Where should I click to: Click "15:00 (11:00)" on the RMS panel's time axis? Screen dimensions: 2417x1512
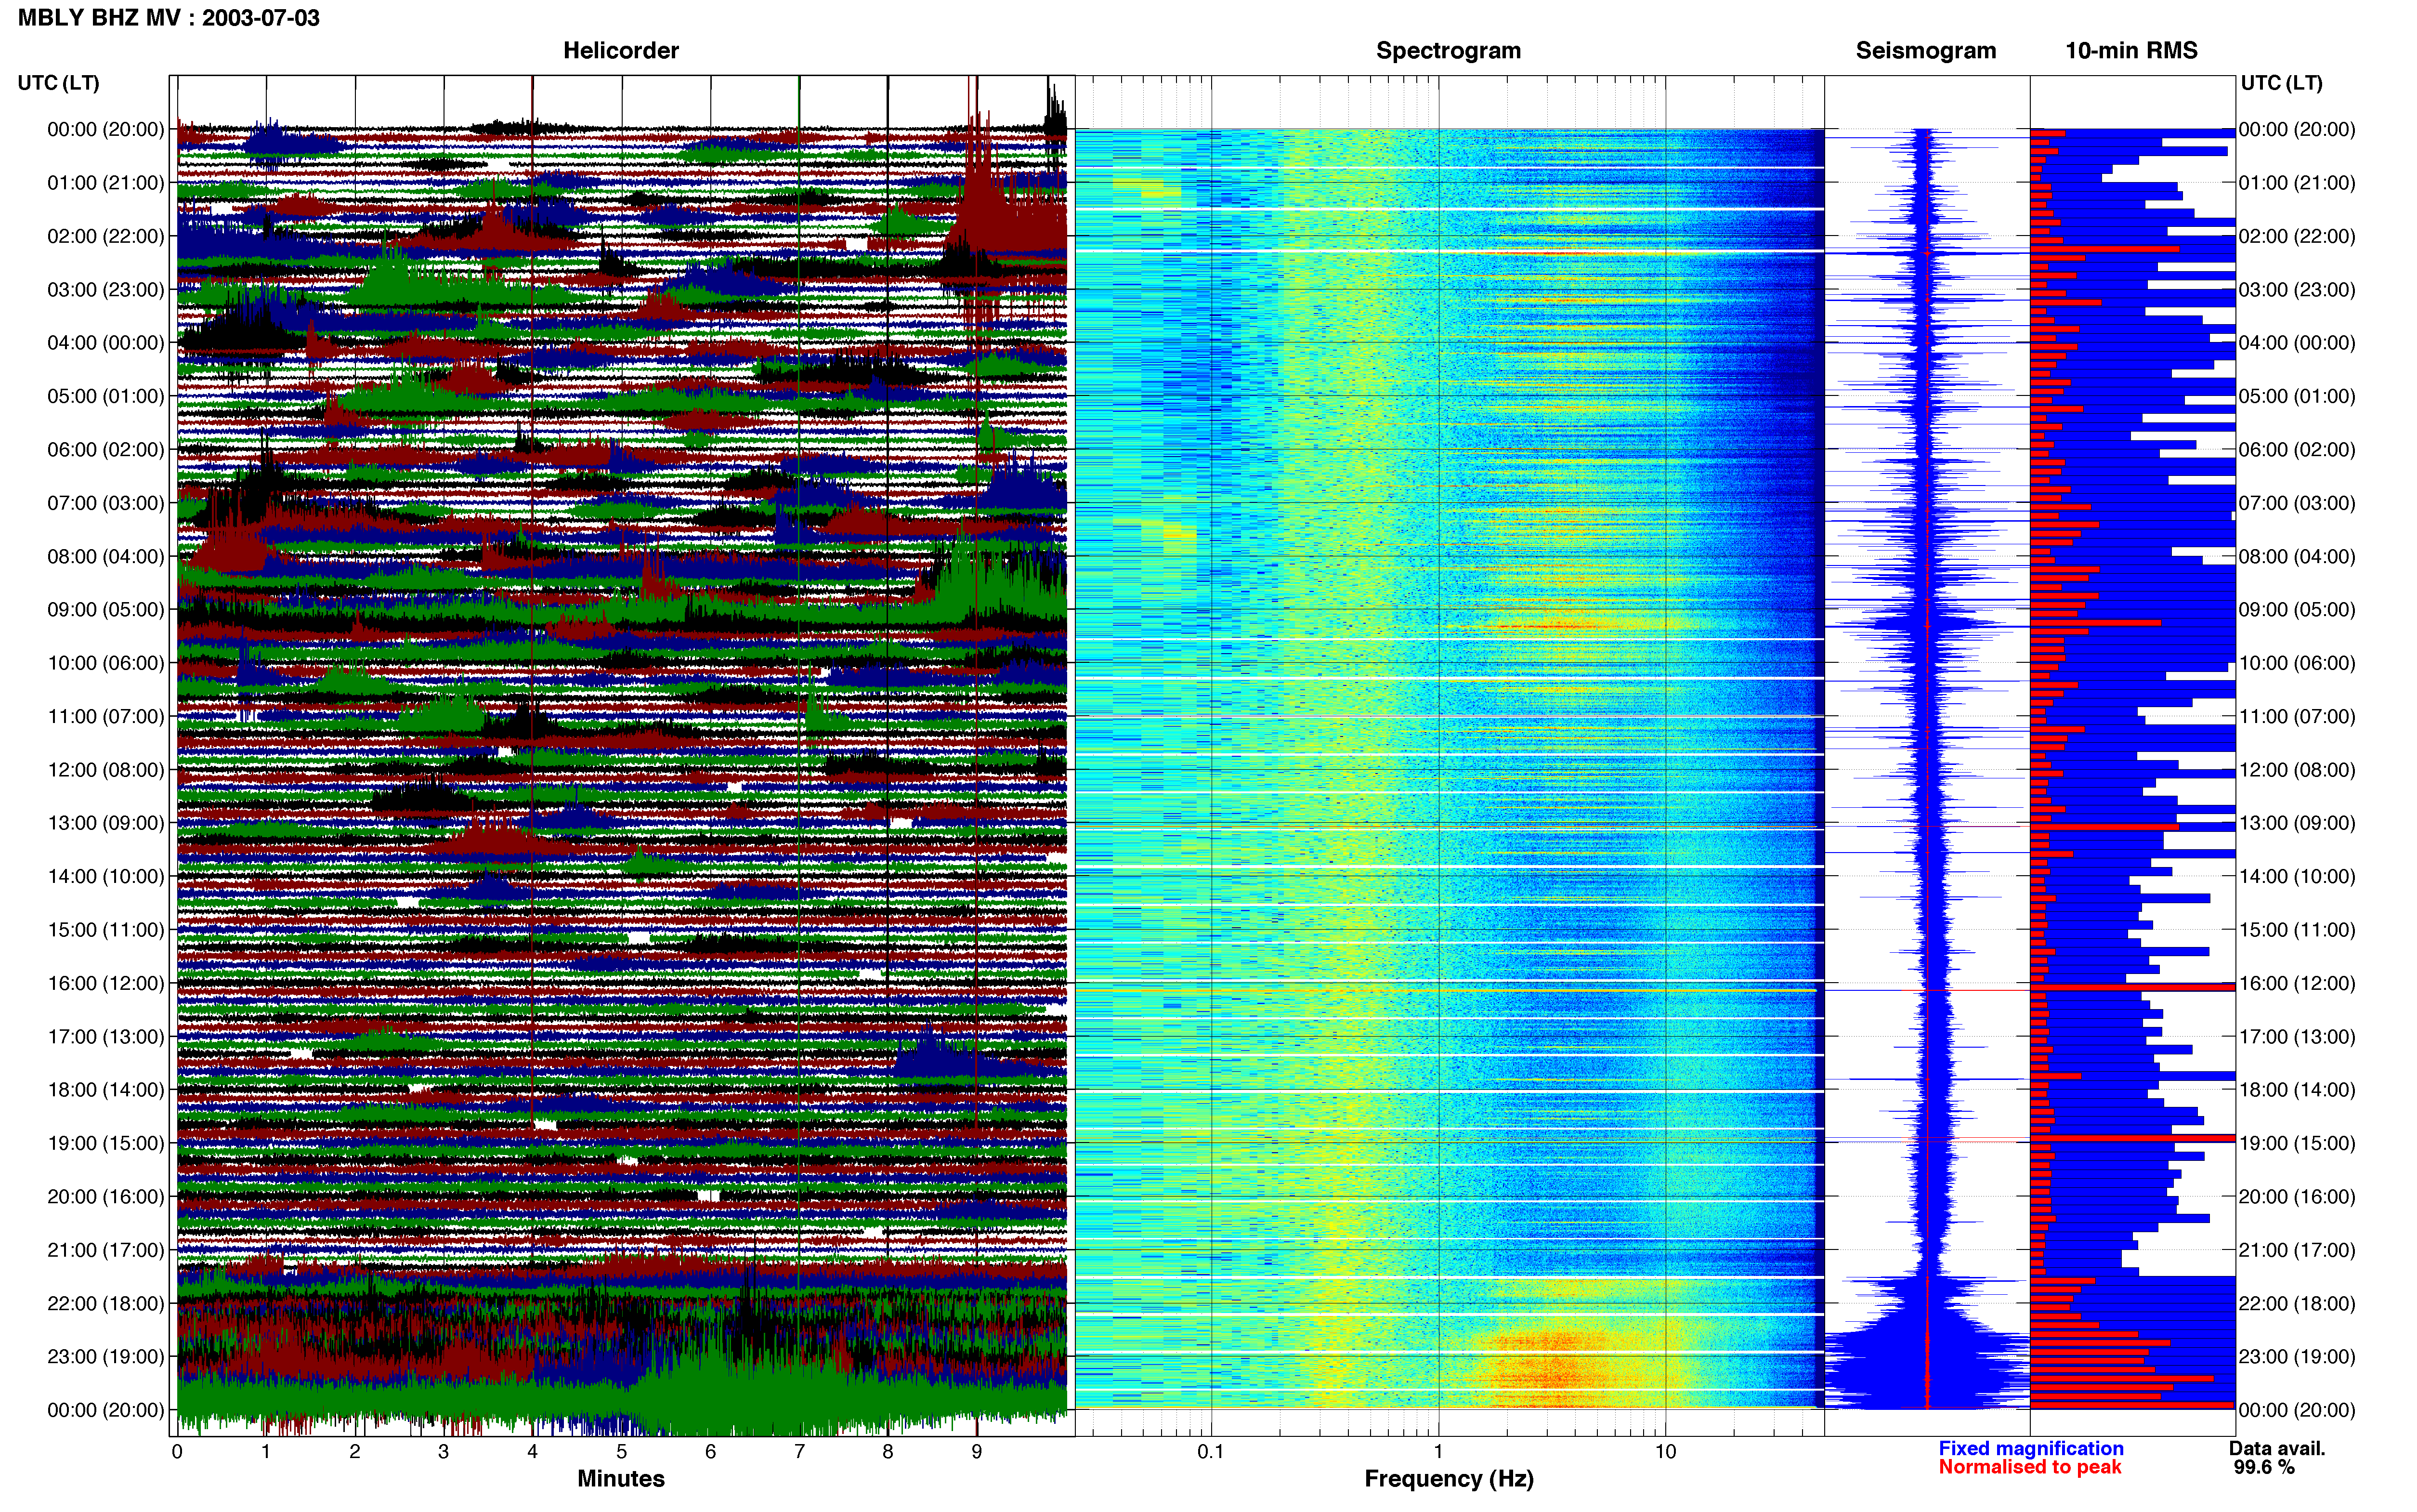pyautogui.click(x=2297, y=929)
